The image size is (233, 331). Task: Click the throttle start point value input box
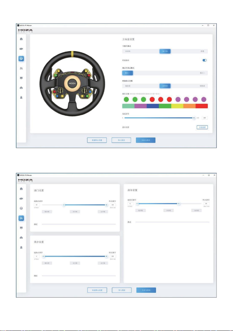37,205
